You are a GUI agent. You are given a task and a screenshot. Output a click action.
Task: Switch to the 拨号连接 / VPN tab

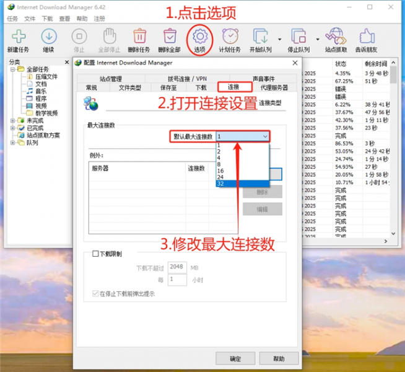[187, 79]
